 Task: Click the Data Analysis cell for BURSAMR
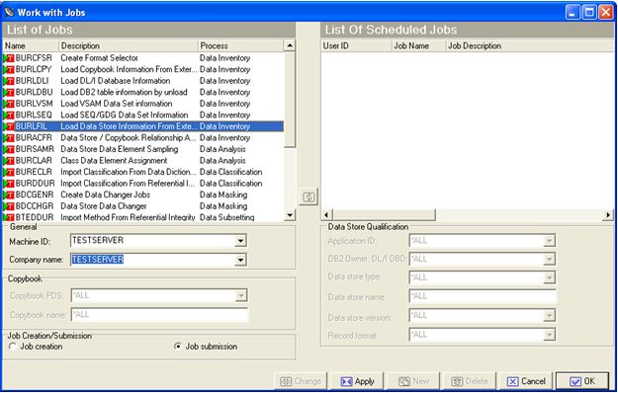click(222, 149)
